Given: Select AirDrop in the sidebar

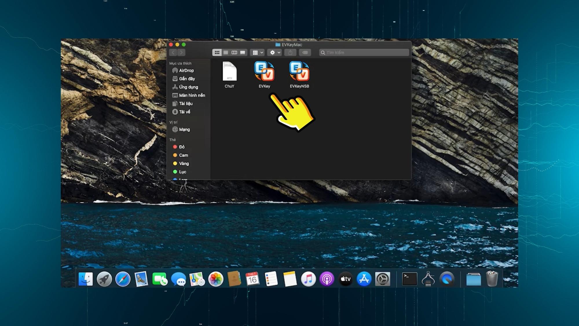Looking at the screenshot, I should tap(187, 70).
